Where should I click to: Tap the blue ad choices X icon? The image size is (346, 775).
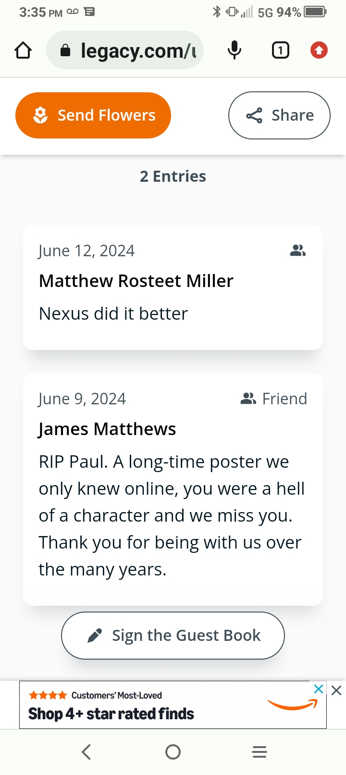pos(318,689)
